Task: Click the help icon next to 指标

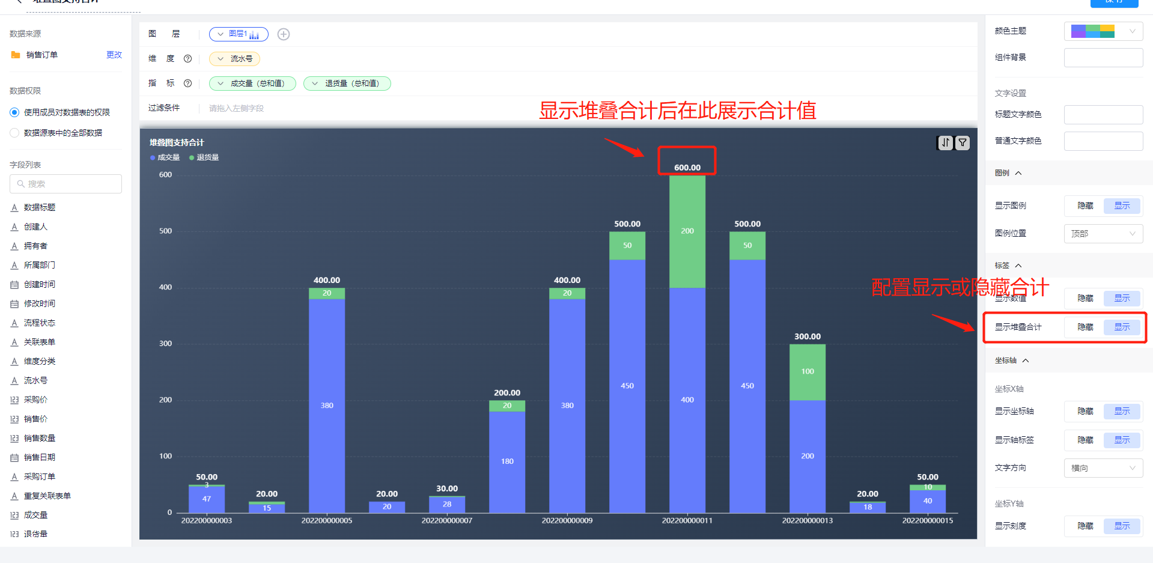Action: (x=187, y=84)
